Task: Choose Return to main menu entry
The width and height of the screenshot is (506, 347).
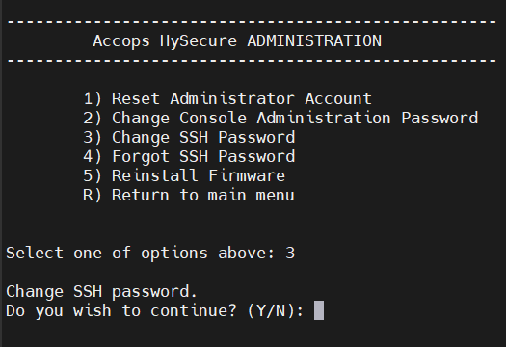Action: (x=189, y=196)
